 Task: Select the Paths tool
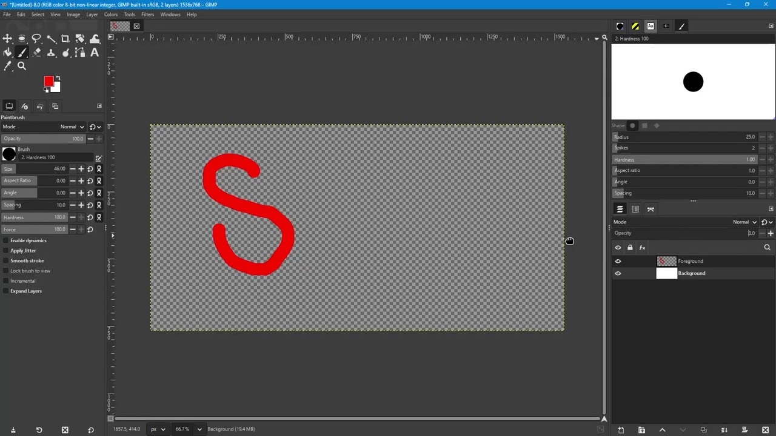click(80, 53)
